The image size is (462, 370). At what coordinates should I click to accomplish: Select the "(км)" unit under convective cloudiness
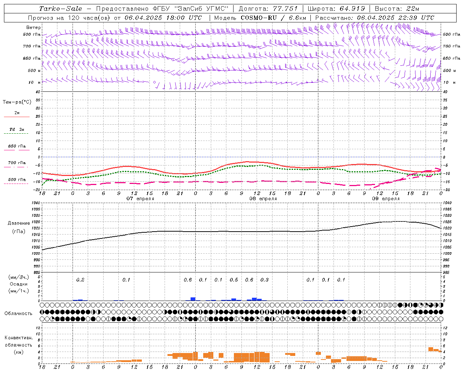[18, 352]
